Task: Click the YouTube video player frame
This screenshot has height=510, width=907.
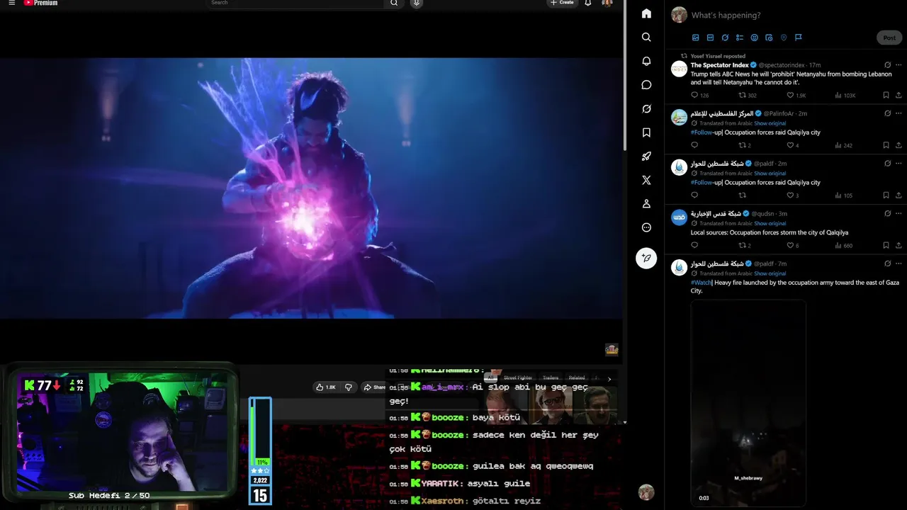Action: [311, 188]
